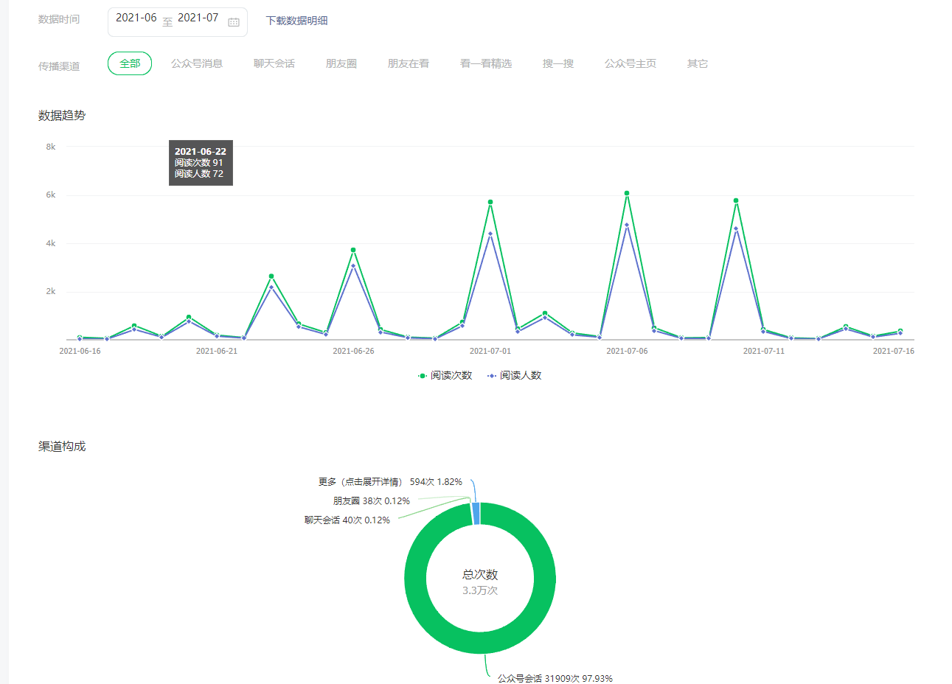Screen dimensions: 952x684
Task: Open the end date picker 2021-07
Action: coord(198,18)
